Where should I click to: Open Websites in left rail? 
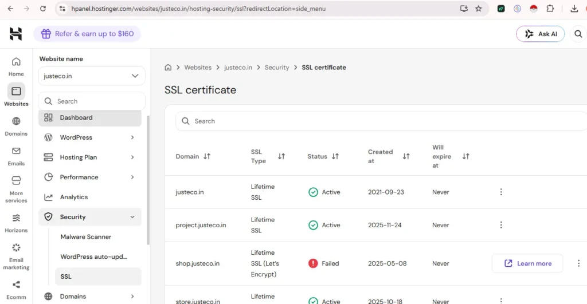(x=16, y=96)
